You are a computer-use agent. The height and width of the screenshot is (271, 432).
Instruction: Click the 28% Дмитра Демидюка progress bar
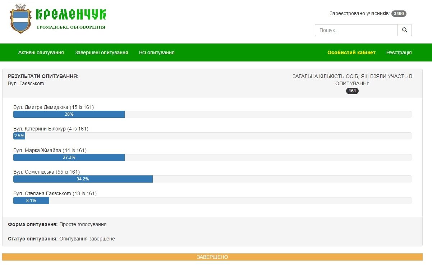click(x=69, y=114)
